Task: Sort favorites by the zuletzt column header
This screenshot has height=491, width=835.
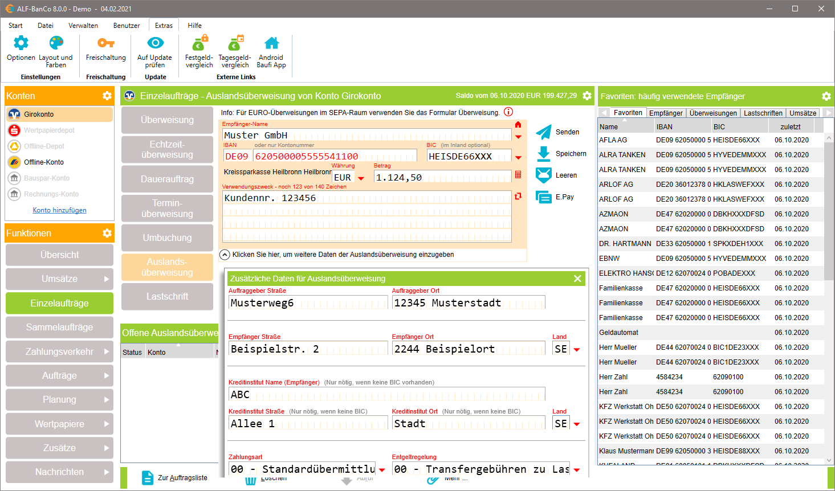Action: click(791, 127)
